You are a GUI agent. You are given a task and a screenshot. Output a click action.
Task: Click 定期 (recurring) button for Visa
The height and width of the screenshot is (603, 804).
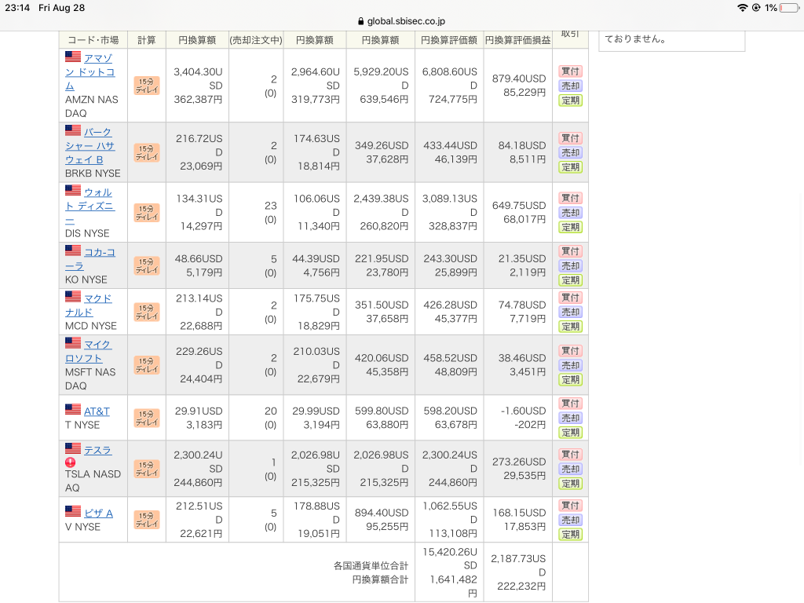570,534
